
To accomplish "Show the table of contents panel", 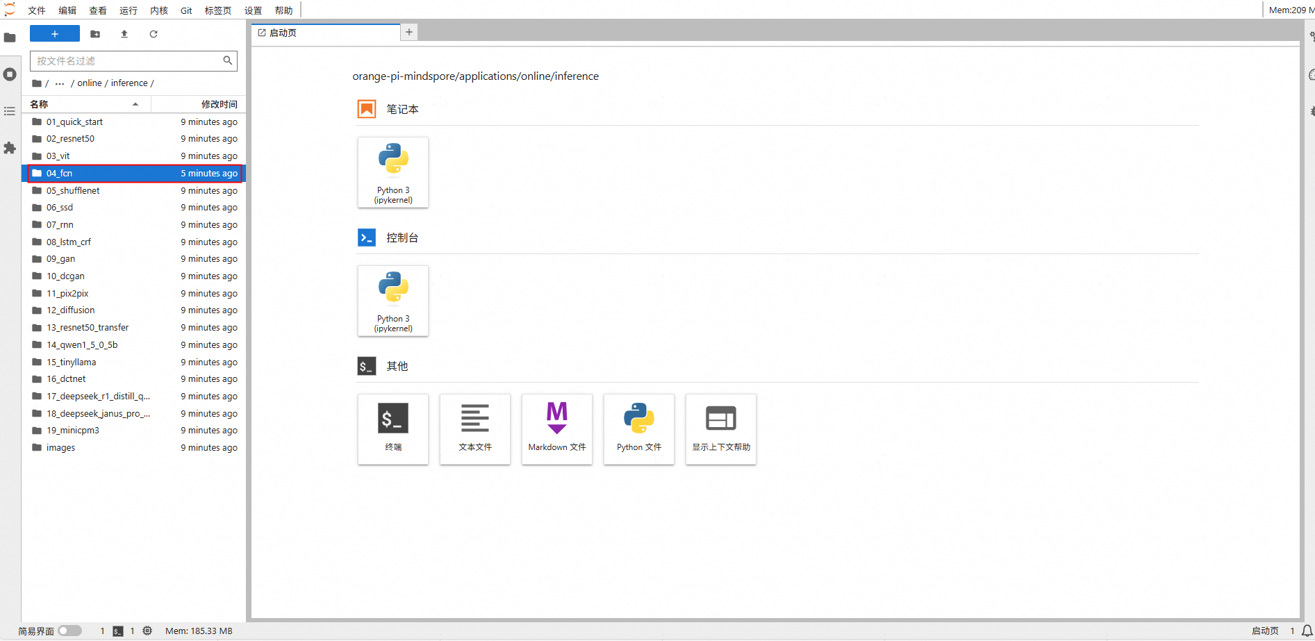I will (x=10, y=111).
